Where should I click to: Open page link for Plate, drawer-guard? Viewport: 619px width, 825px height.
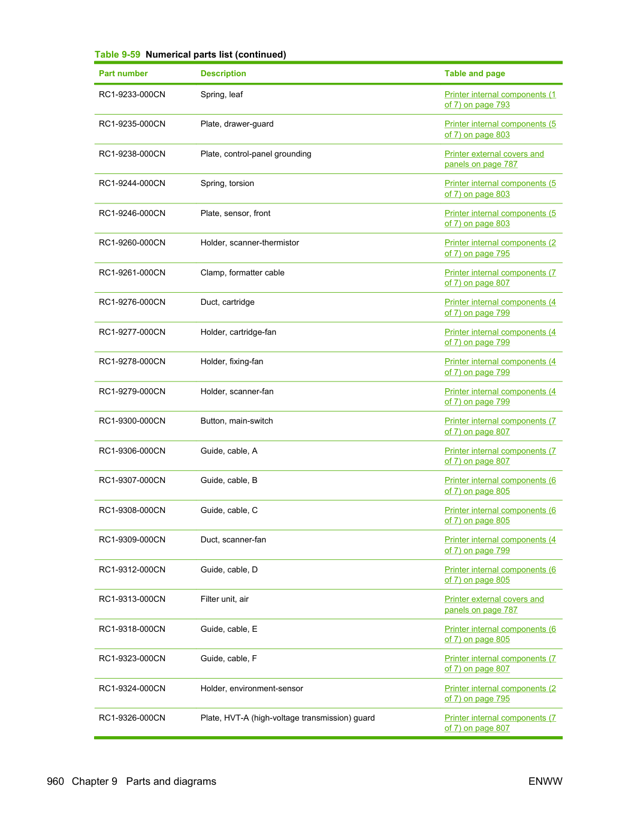coord(500,130)
